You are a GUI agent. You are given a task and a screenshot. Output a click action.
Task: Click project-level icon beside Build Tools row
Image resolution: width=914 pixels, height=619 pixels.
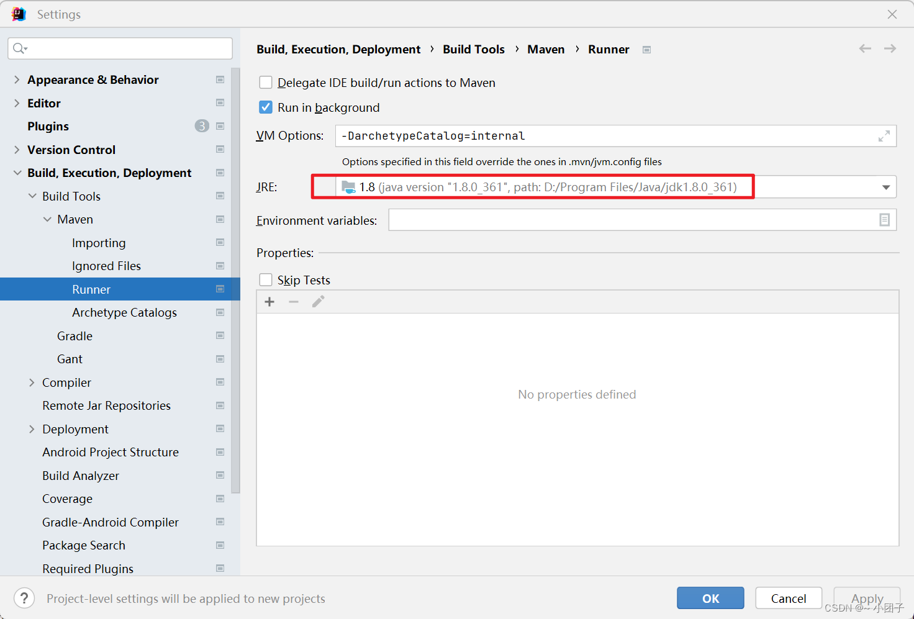pyautogui.click(x=220, y=196)
